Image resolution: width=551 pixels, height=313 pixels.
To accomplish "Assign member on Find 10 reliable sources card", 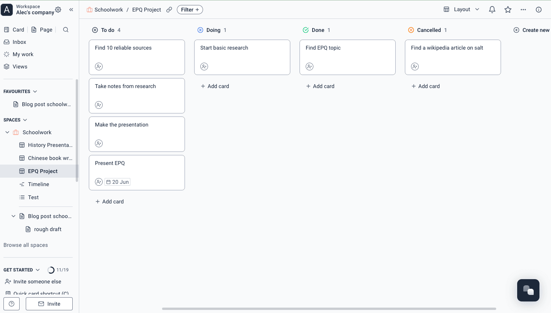I will 99,67.
